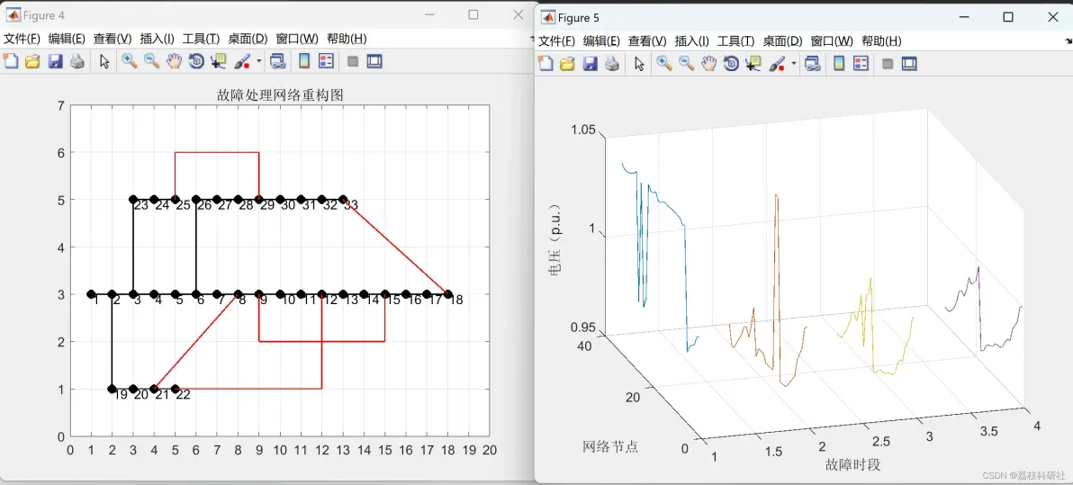Click Show Plot Tools icon in Figure 5
Viewport: 1073px width, 485px height.
pos(909,64)
